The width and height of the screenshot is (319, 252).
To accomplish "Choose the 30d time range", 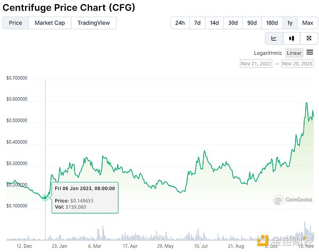I will 233,23.
